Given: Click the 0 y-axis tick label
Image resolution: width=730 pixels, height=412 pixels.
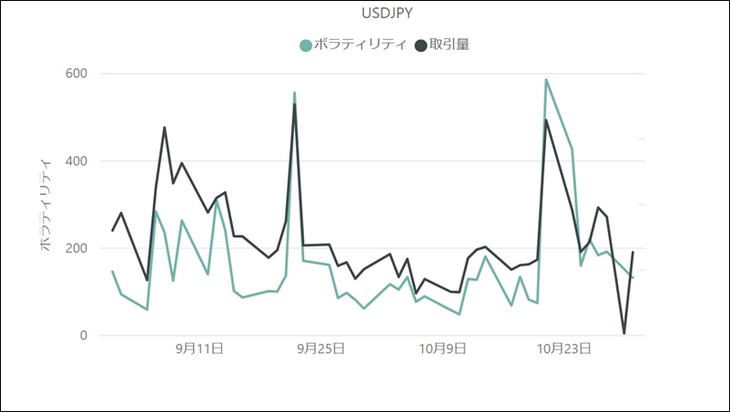Looking at the screenshot, I should coord(84,336).
